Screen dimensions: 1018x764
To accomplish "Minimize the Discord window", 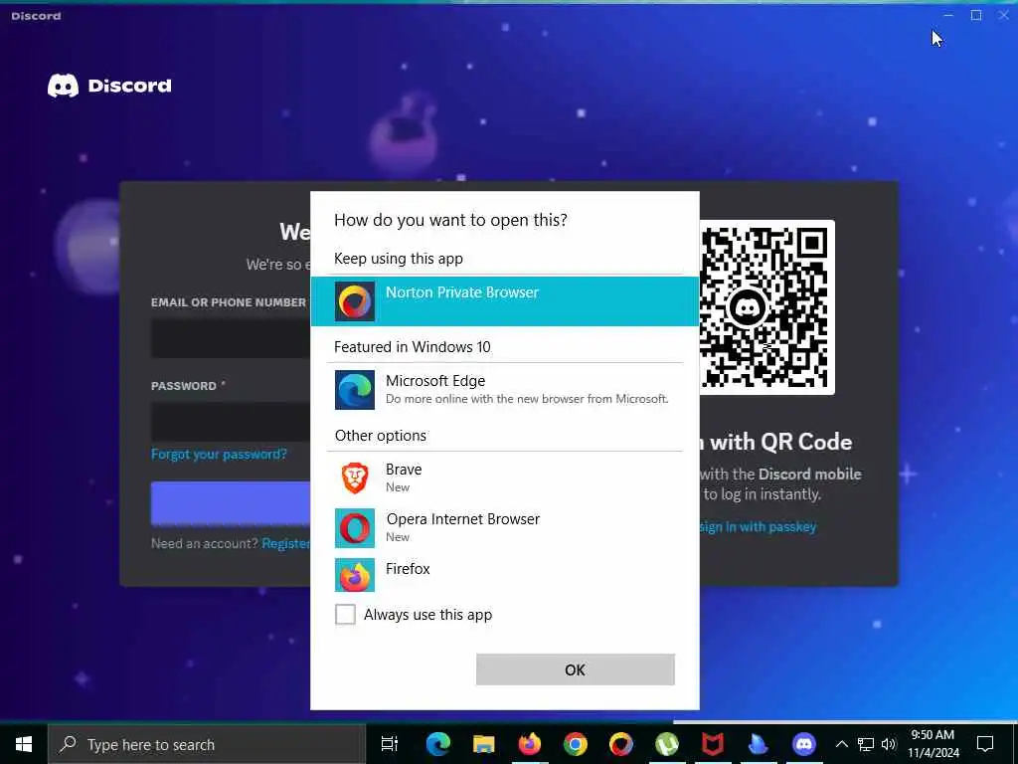I will tap(948, 15).
